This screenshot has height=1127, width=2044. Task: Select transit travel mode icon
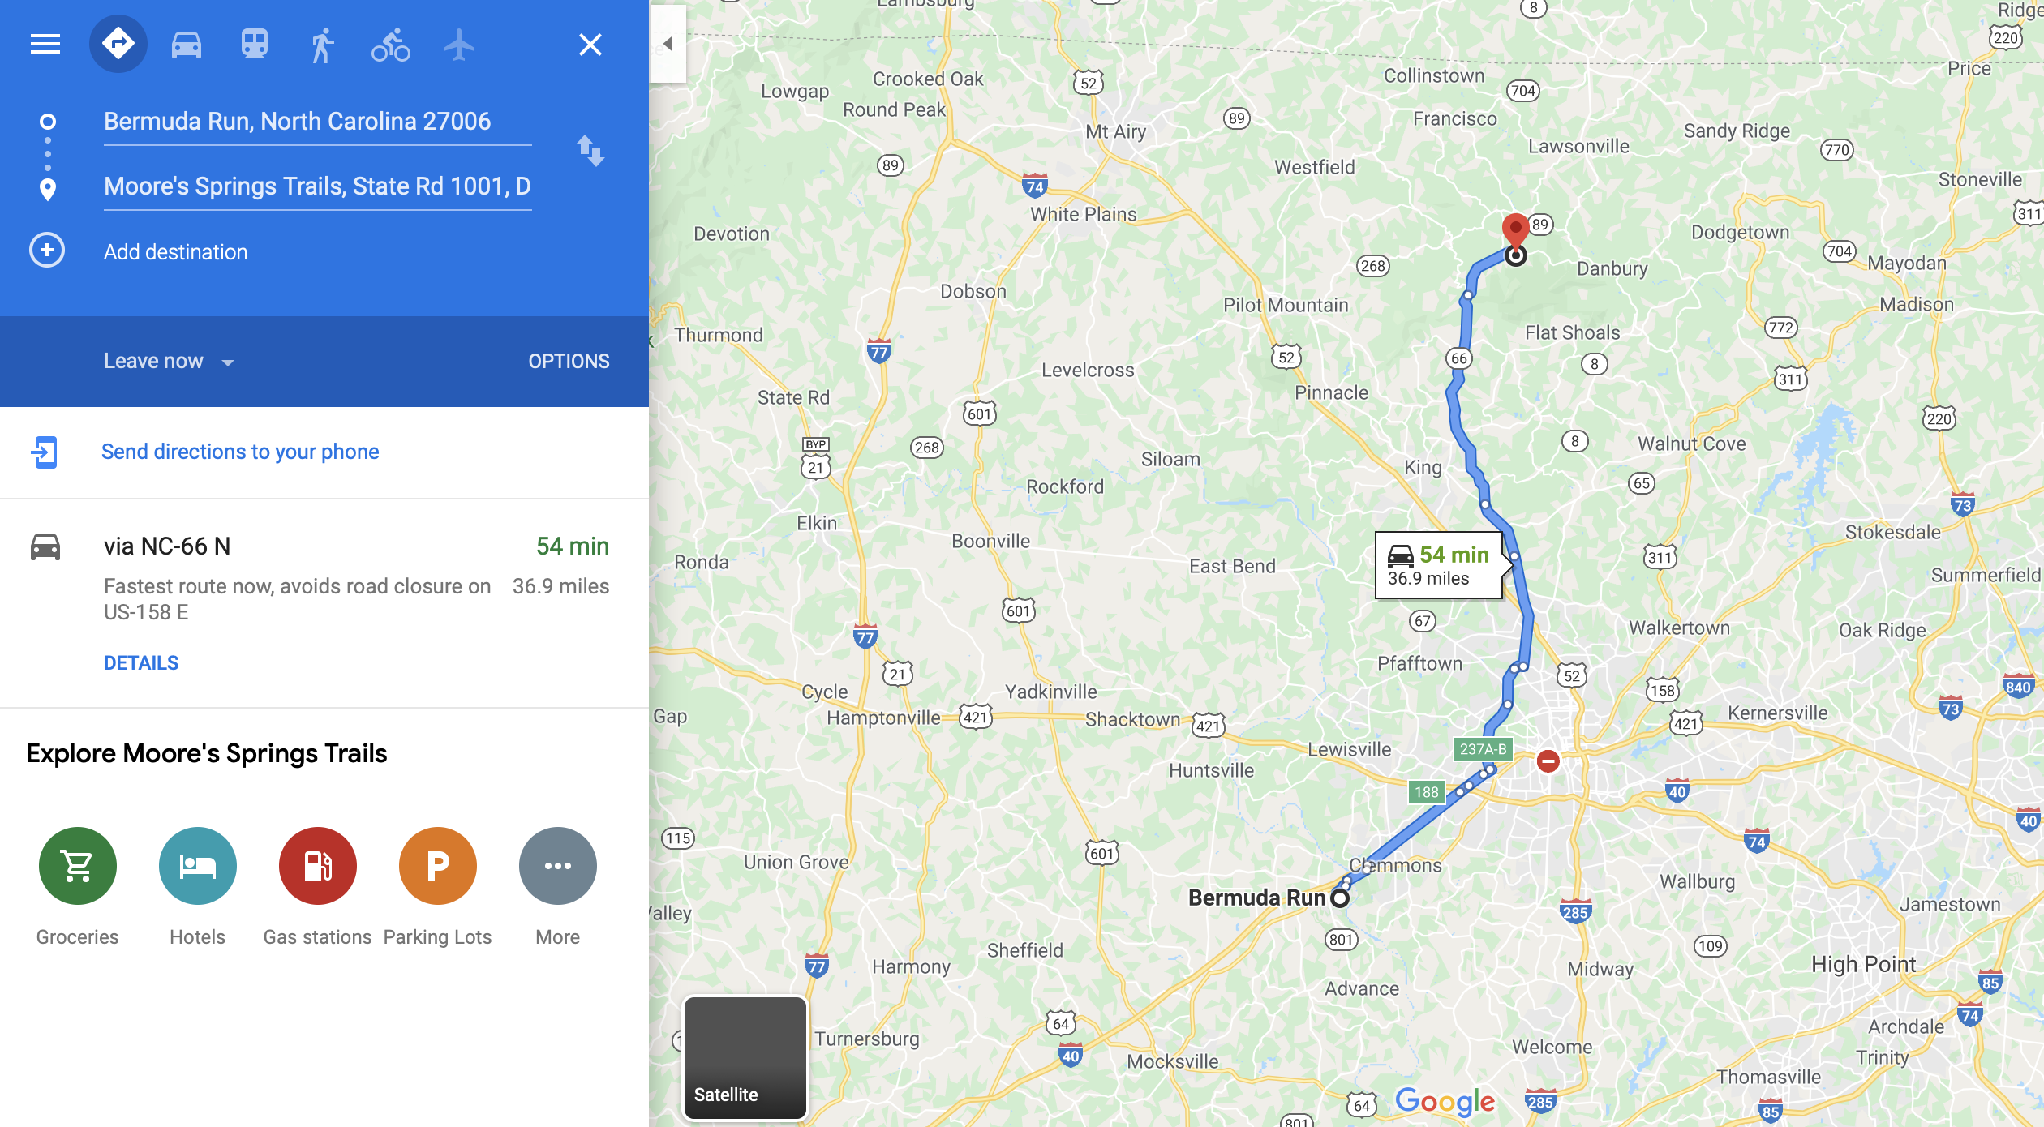point(254,44)
